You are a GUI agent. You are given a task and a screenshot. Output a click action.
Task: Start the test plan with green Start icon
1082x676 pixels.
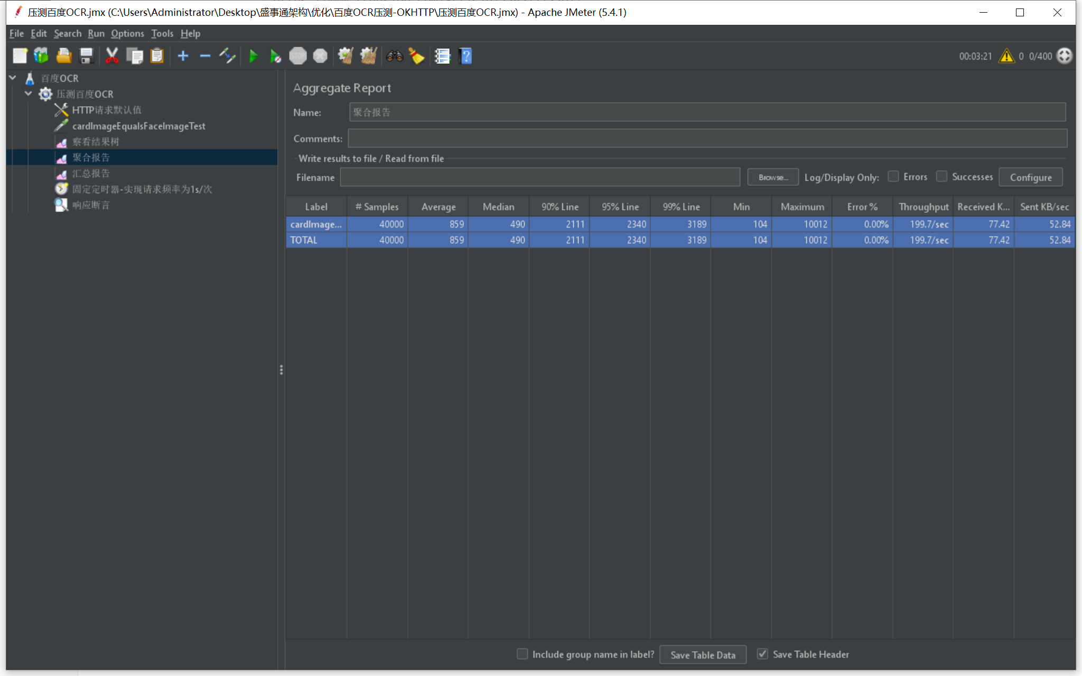pyautogui.click(x=254, y=55)
